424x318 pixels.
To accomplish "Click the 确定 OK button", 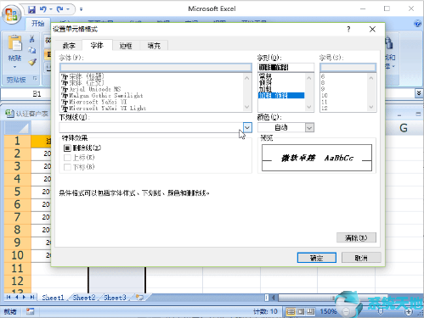I will [x=317, y=258].
